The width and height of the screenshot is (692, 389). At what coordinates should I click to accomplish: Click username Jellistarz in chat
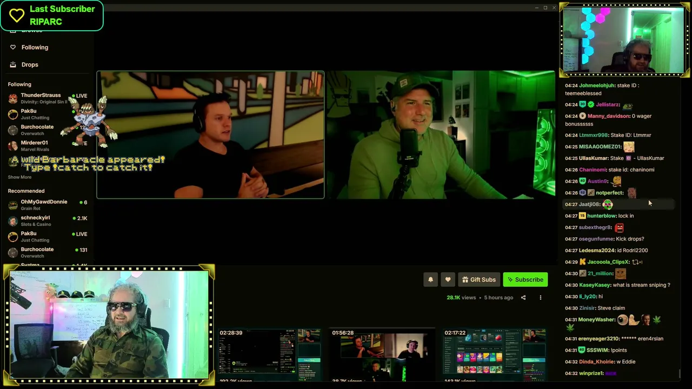point(608,105)
